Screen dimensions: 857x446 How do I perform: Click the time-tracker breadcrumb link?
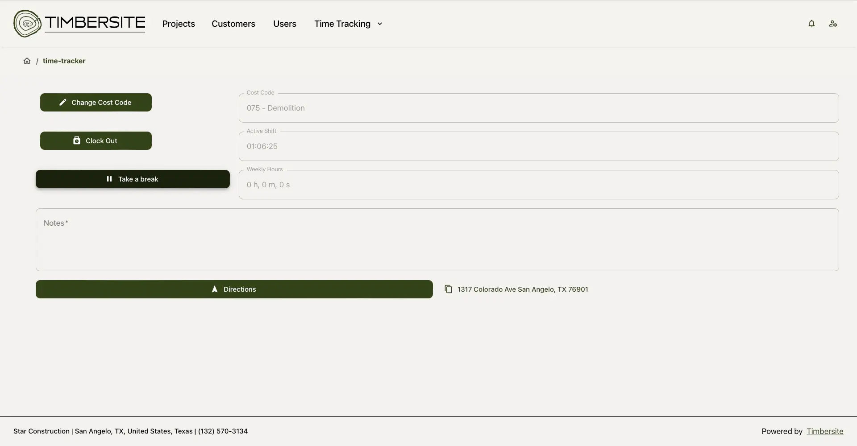point(64,61)
